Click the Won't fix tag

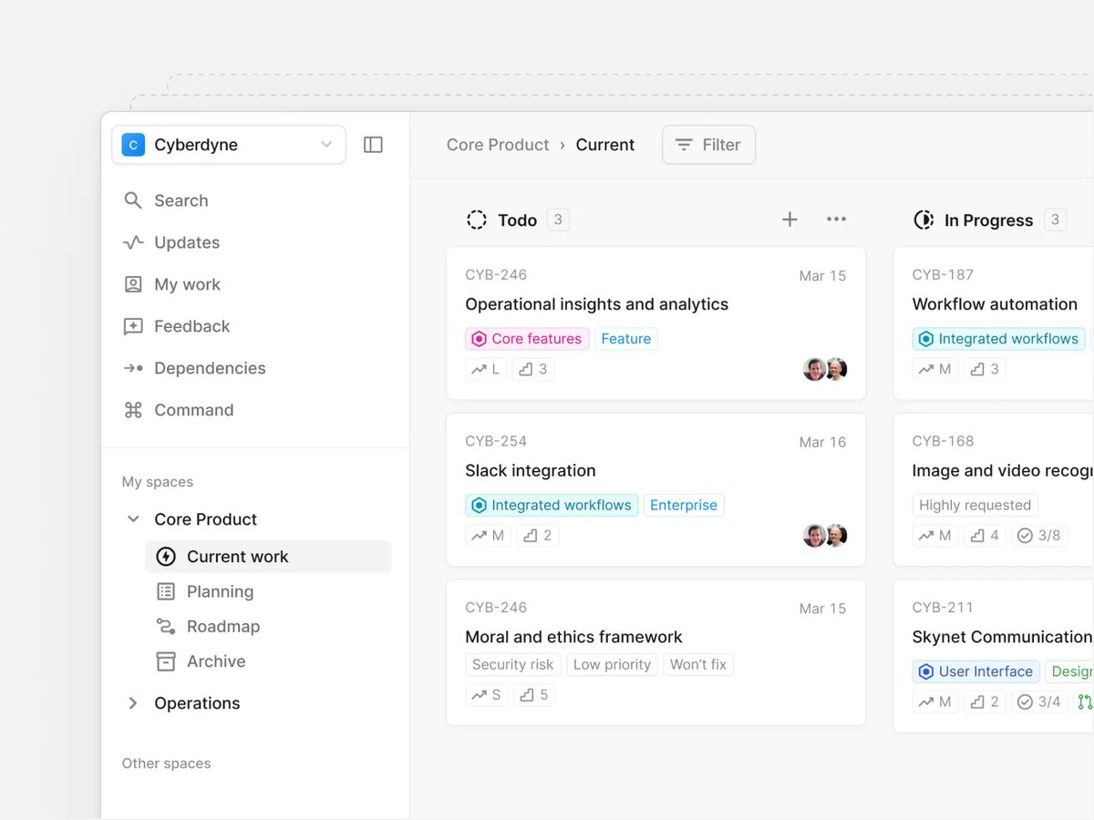pyautogui.click(x=698, y=665)
